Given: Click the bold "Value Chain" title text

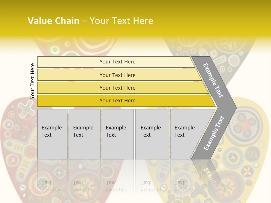Looking at the screenshot, I should pos(53,21).
